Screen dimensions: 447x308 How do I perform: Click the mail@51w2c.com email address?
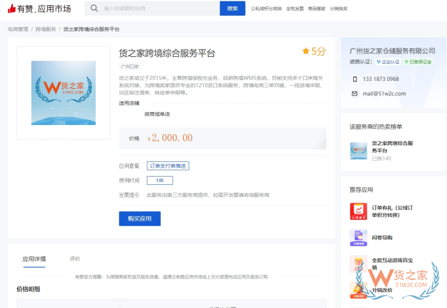[384, 94]
